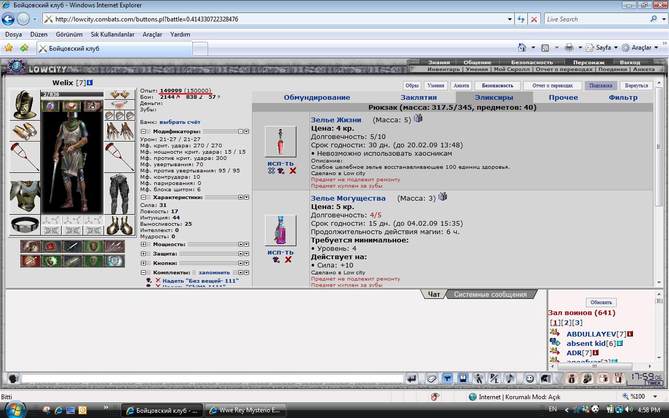Screen dimensions: 669x418
Task: Click the belt equipment slot
Action: click(25, 225)
